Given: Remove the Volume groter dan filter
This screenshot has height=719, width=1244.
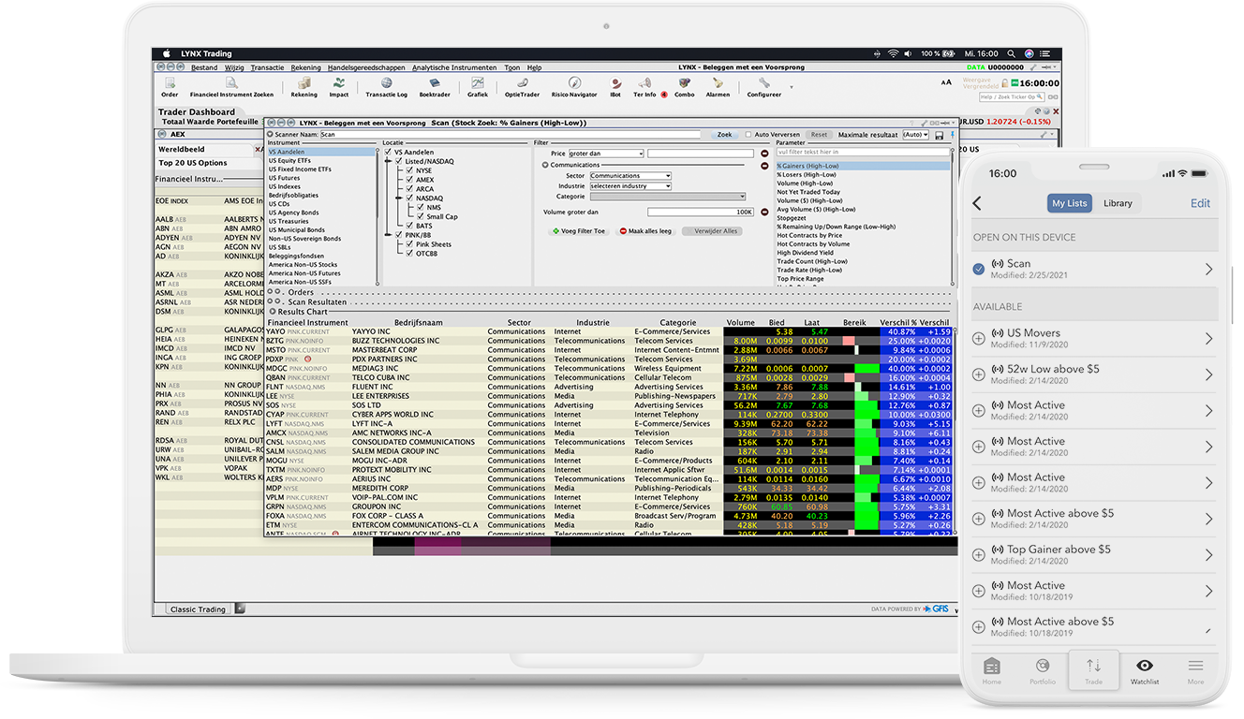Looking at the screenshot, I should [763, 213].
